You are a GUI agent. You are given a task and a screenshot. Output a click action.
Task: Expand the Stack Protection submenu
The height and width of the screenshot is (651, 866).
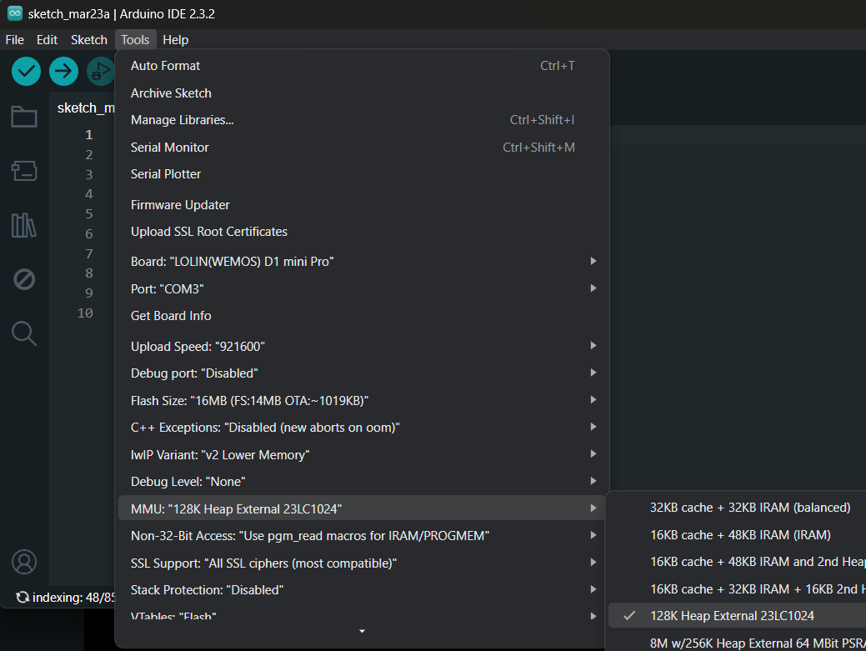(362, 589)
